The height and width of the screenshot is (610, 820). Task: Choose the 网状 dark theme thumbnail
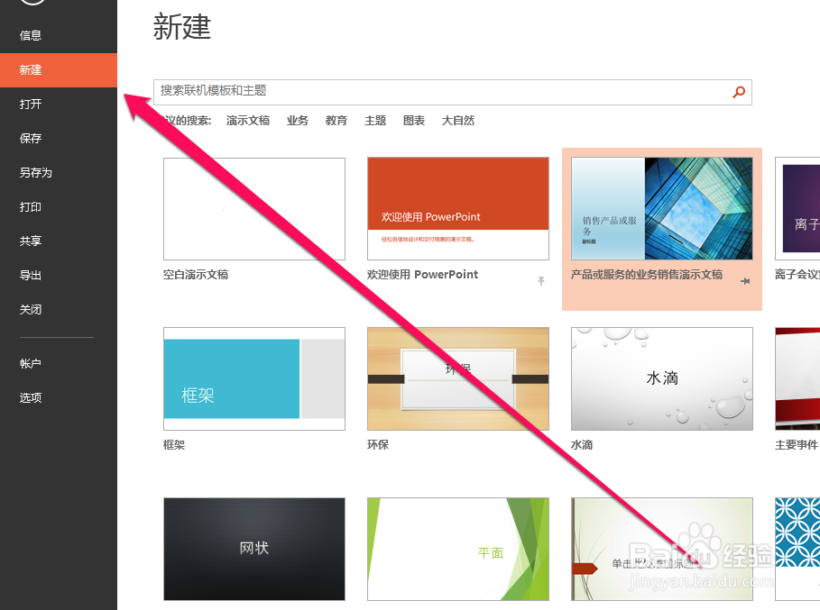pos(254,549)
